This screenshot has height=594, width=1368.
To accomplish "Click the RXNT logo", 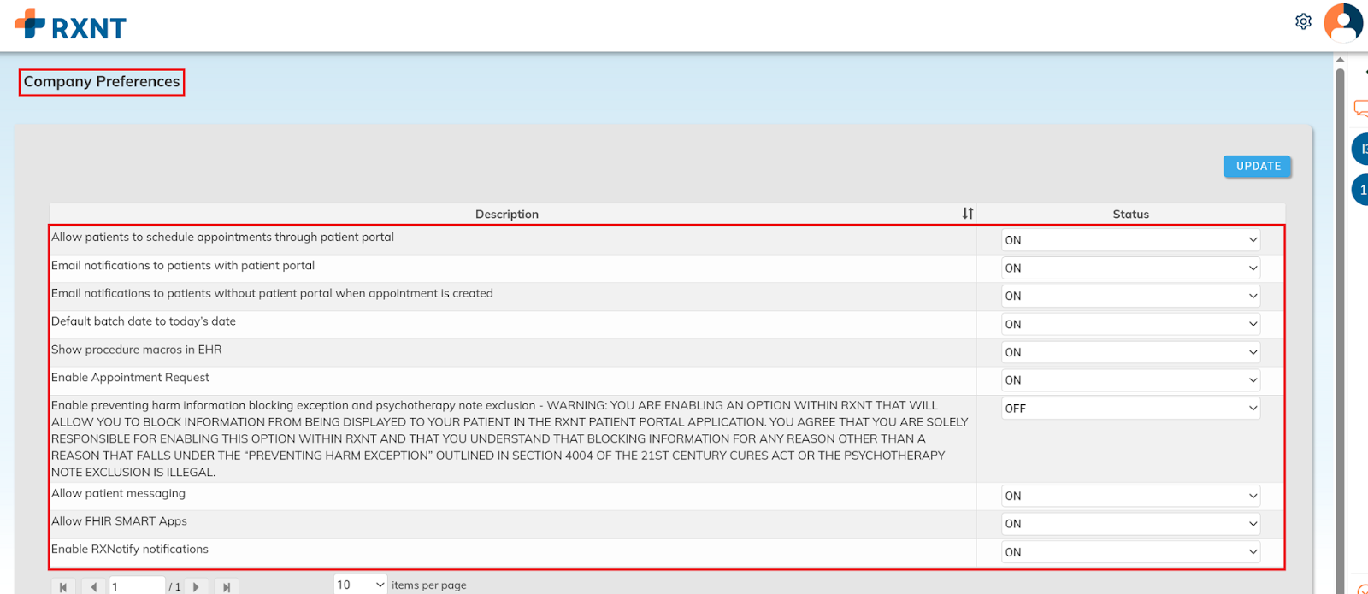I will coord(71,26).
